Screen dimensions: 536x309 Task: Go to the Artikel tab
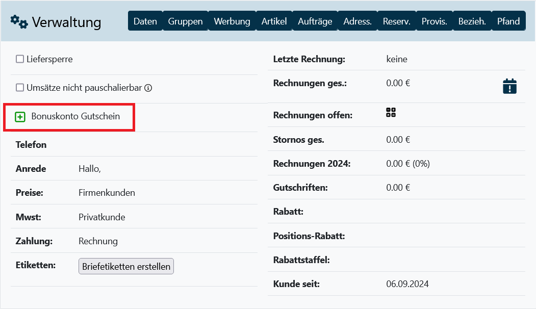[274, 21]
